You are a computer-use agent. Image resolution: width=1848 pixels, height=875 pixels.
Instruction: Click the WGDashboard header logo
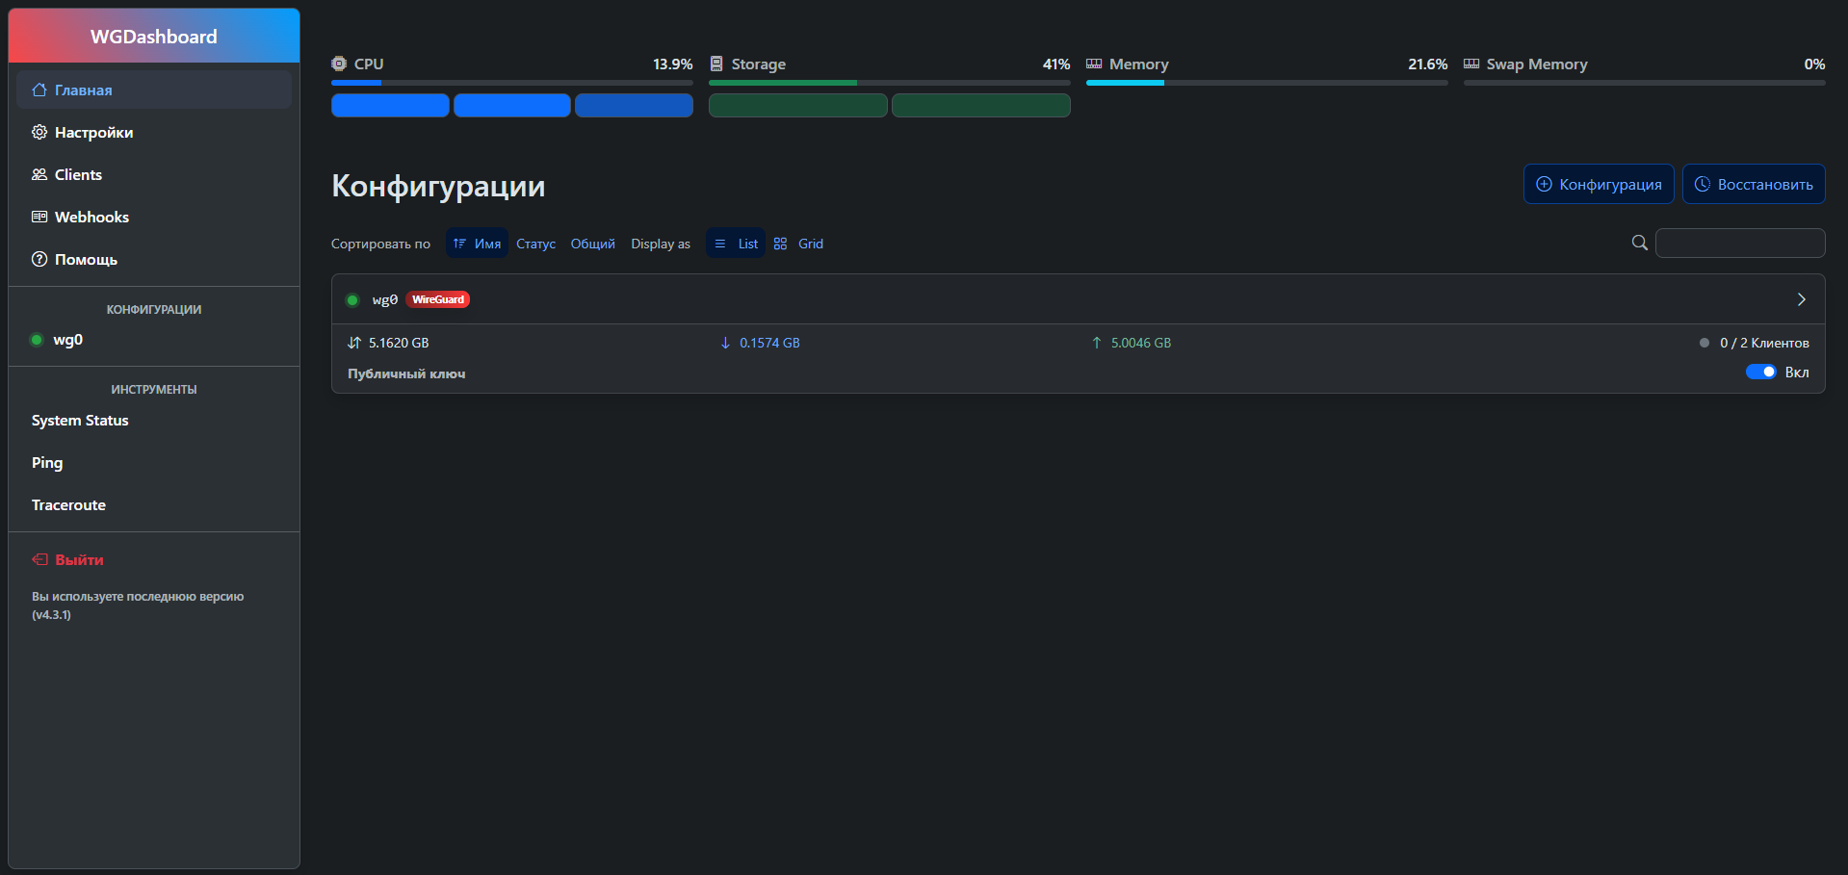point(154,37)
